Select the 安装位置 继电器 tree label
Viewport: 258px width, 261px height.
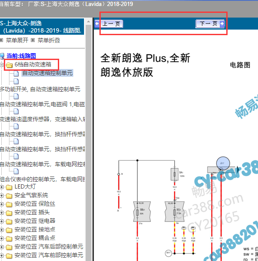click(x=35, y=221)
